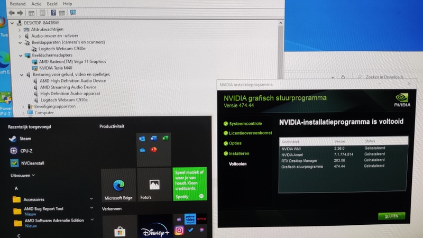
Task: Toggle the console tree toolbar icon
Action: tap(31, 13)
